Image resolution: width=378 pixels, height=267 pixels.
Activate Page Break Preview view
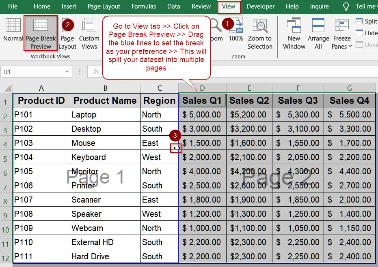tap(41, 33)
